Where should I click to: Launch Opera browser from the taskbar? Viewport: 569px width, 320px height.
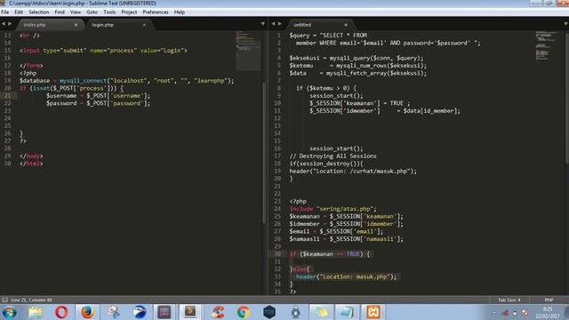(x=61, y=312)
